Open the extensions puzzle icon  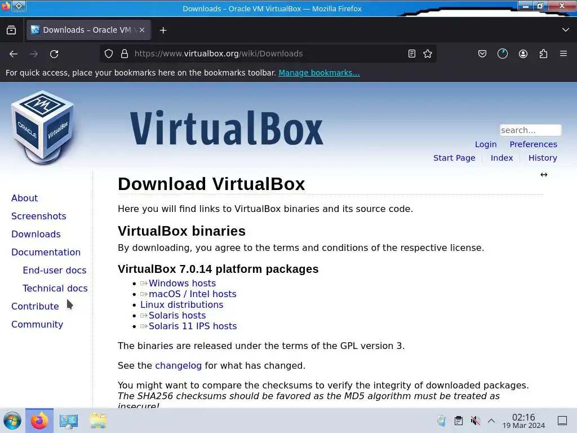543,54
